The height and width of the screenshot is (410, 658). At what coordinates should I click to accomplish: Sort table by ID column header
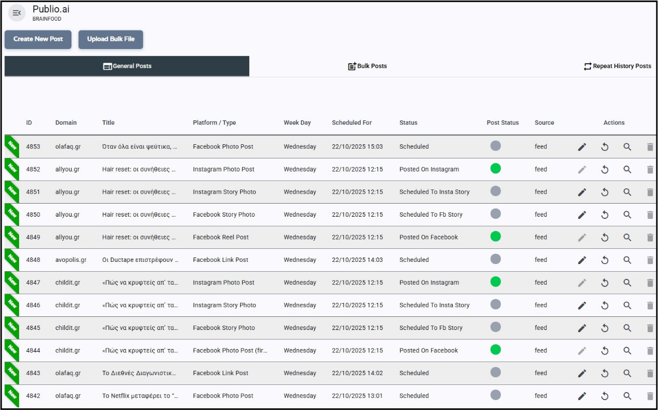[29, 123]
